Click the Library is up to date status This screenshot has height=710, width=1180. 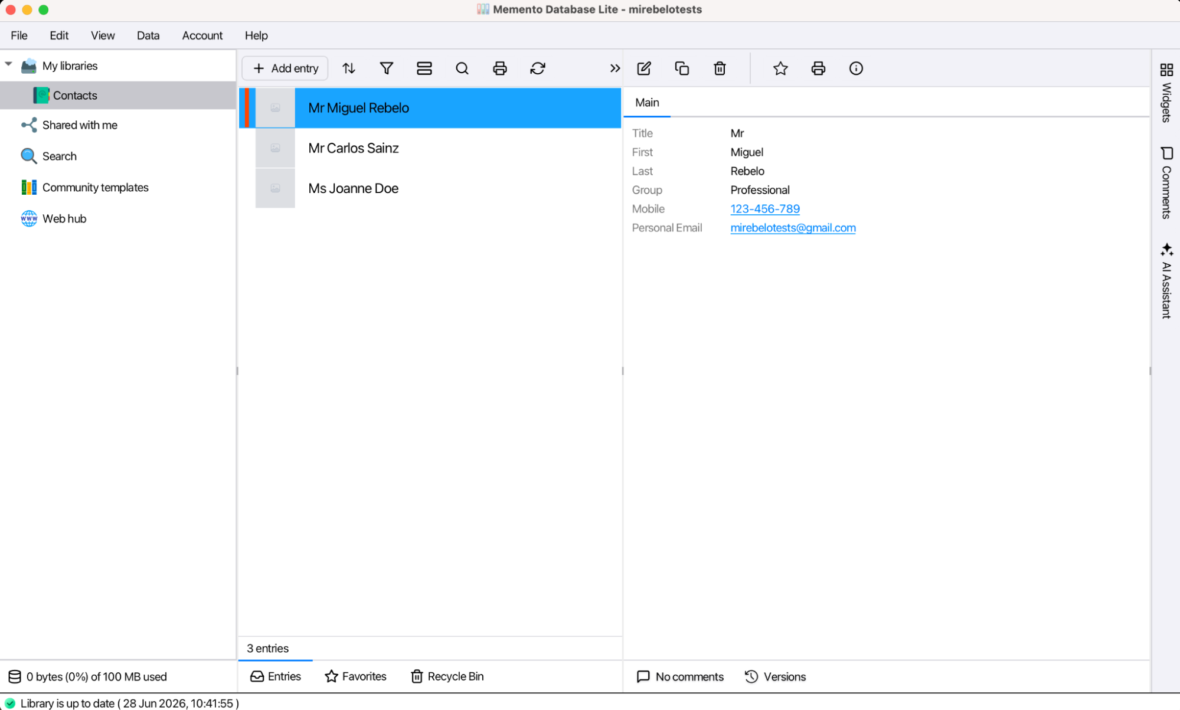pos(122,704)
